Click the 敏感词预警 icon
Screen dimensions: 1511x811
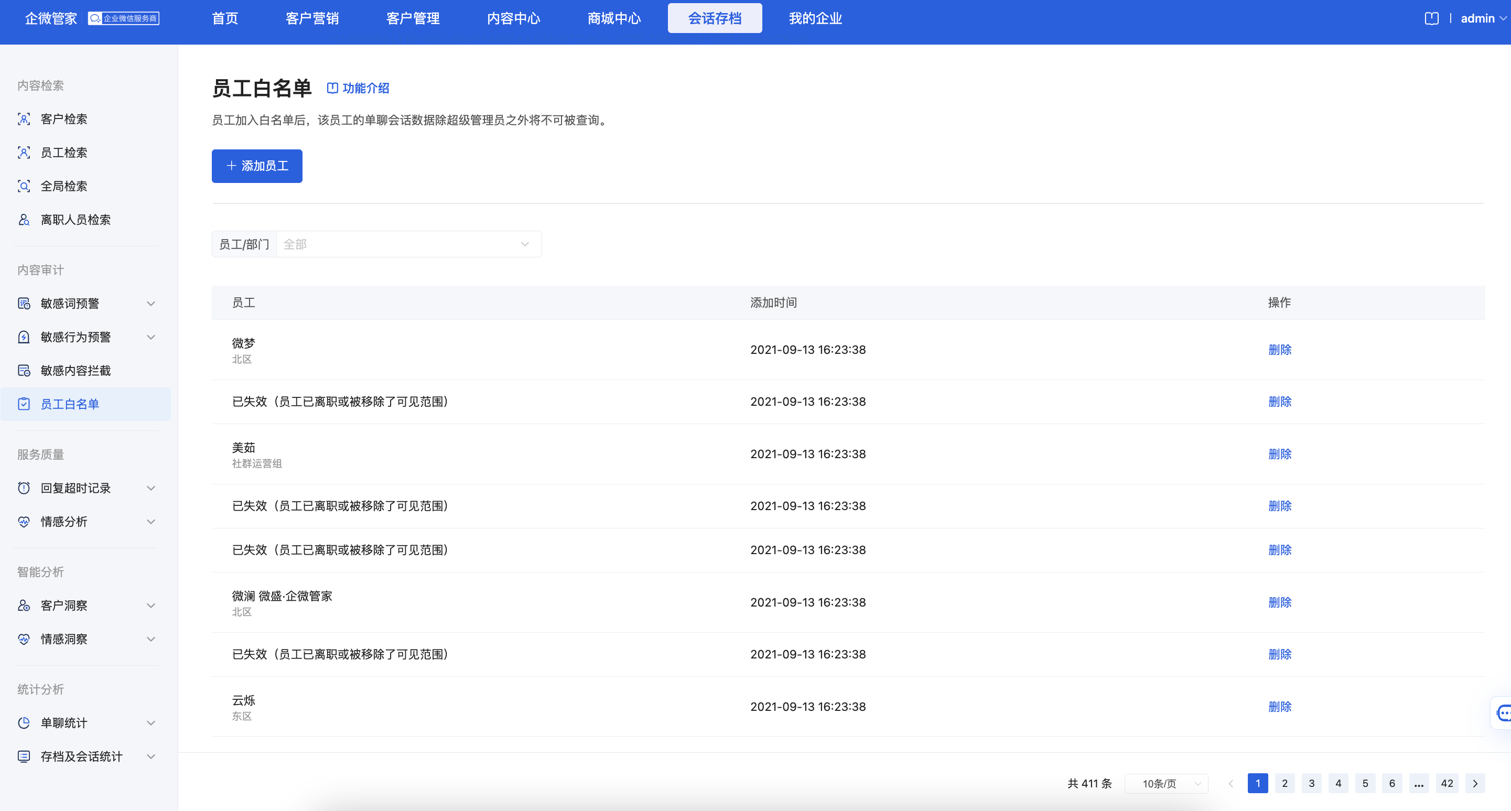[24, 303]
